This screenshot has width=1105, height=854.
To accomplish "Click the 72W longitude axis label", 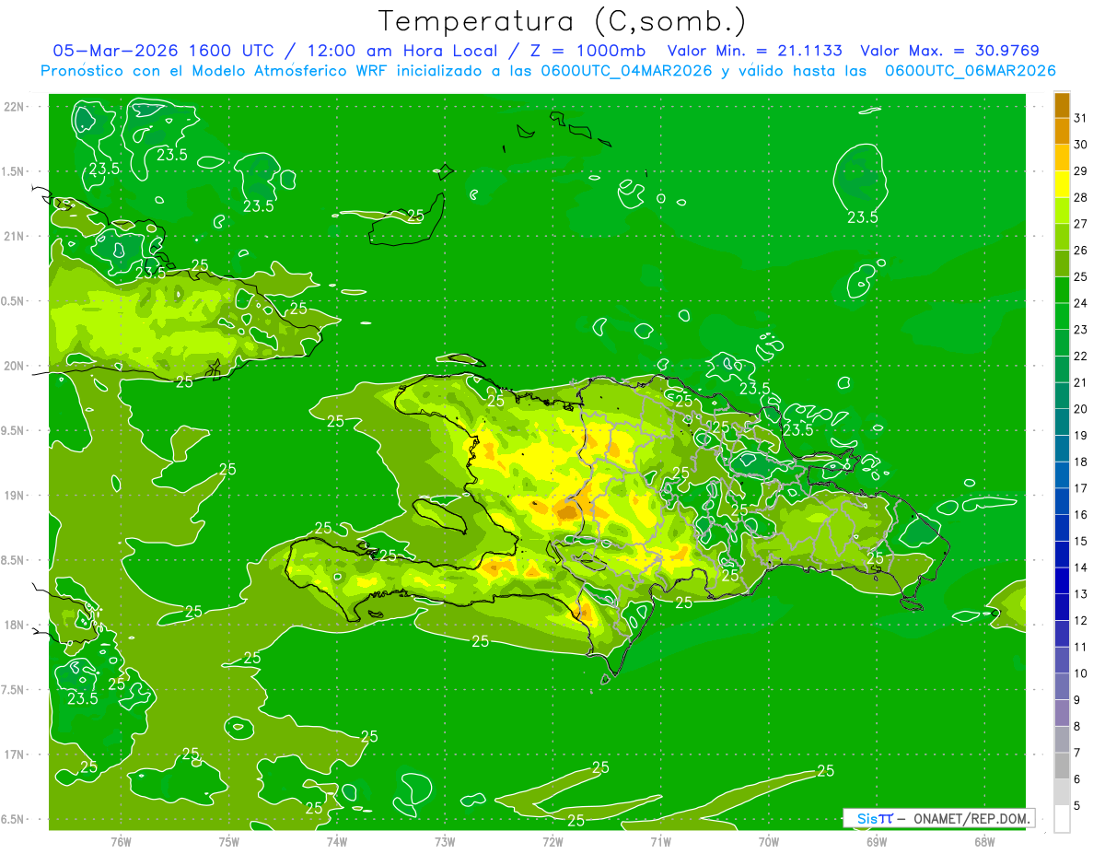I will pyautogui.click(x=552, y=842).
